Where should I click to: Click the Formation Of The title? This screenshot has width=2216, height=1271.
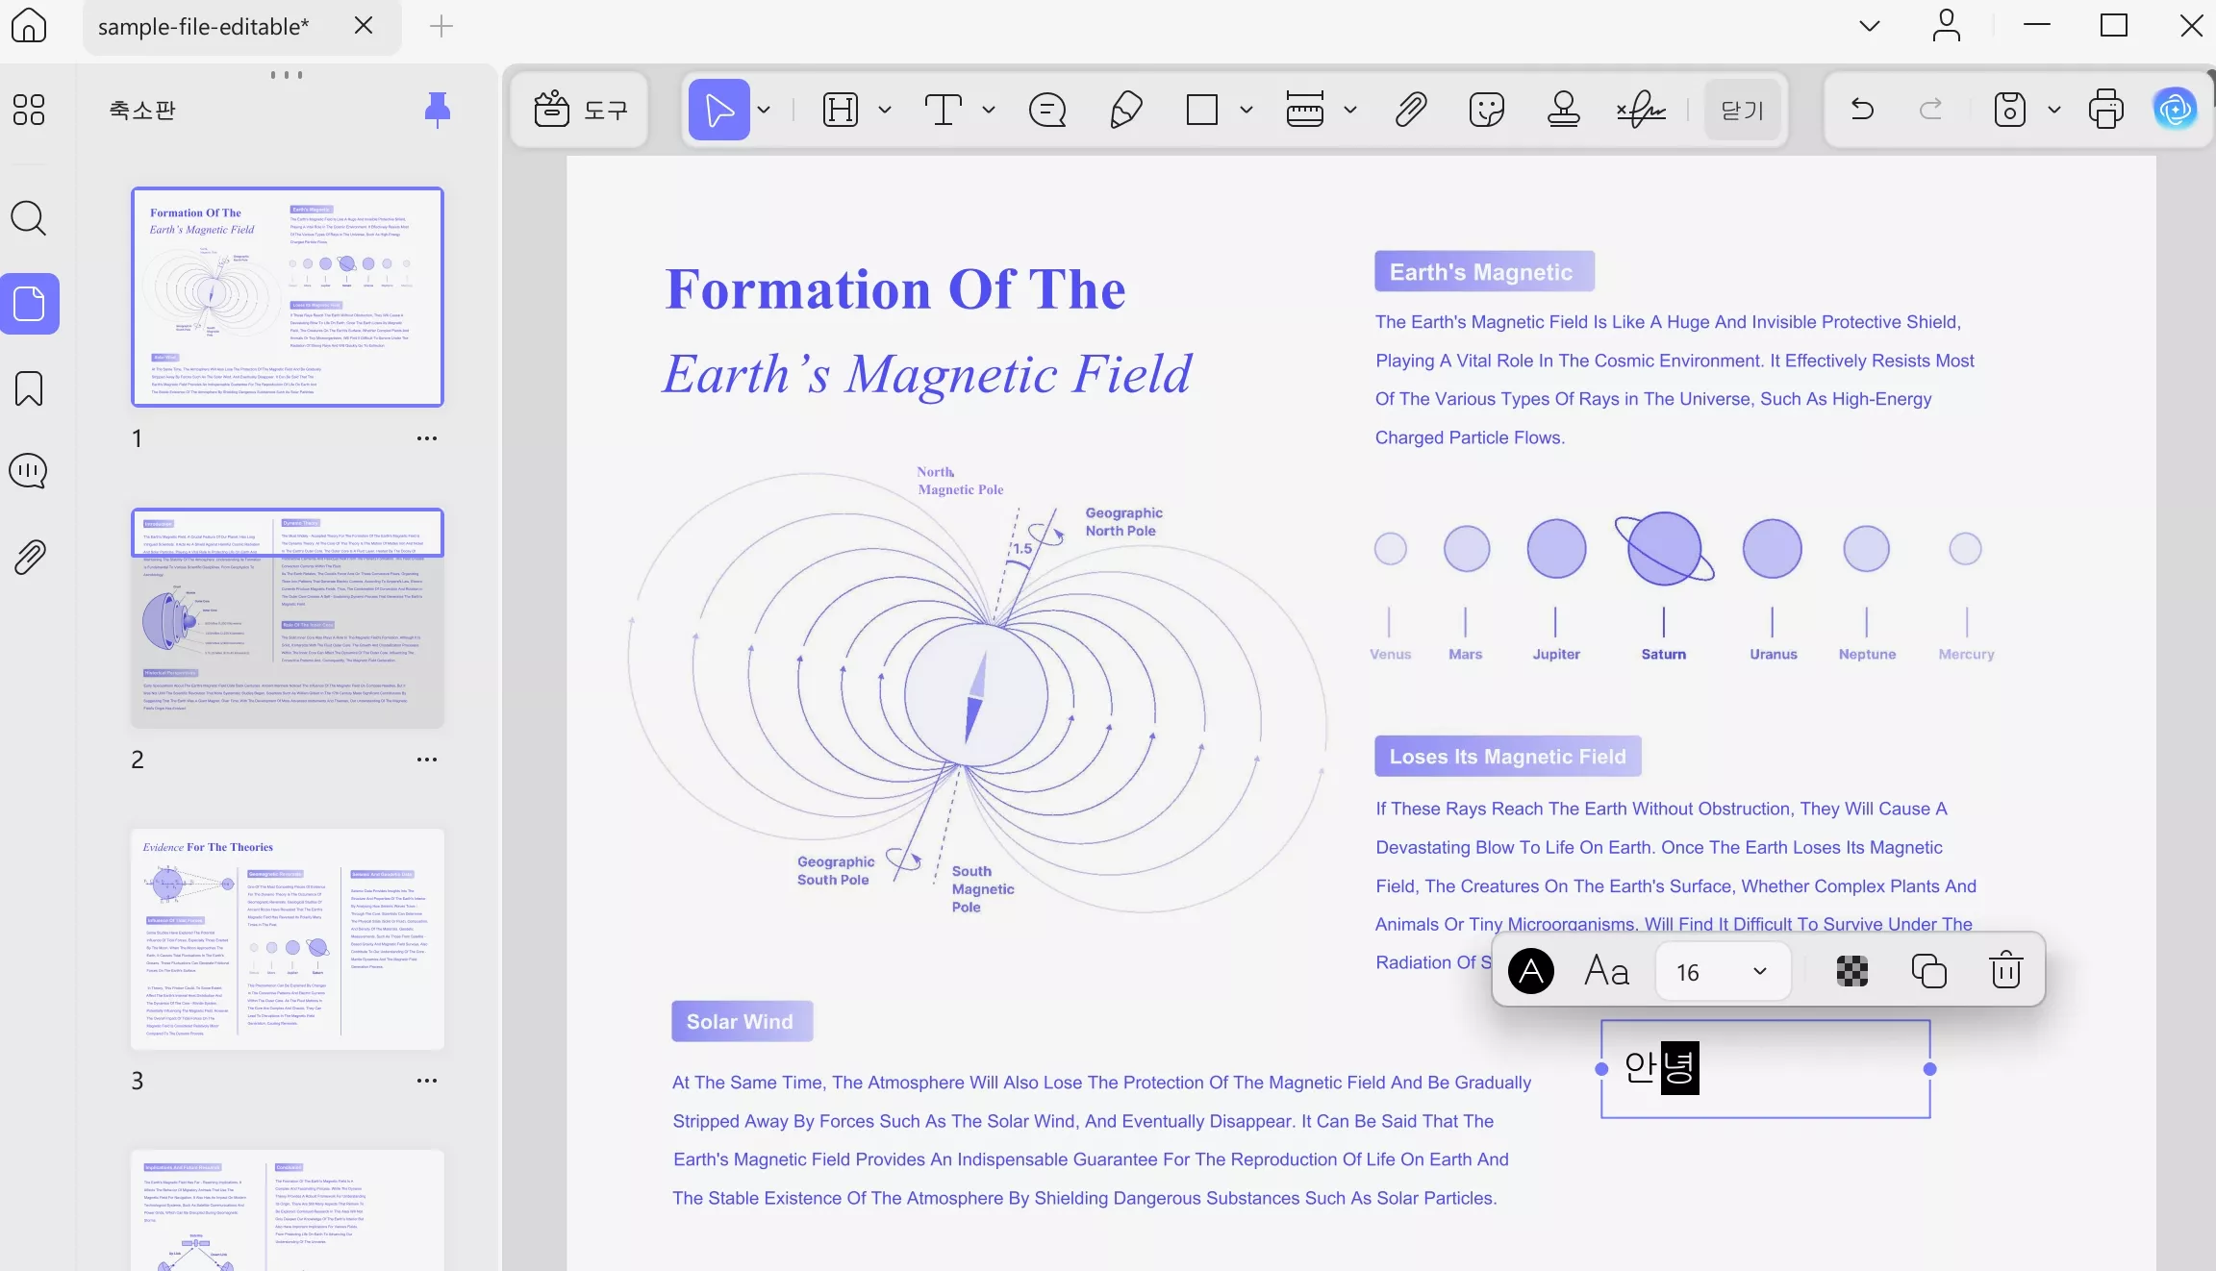point(895,288)
